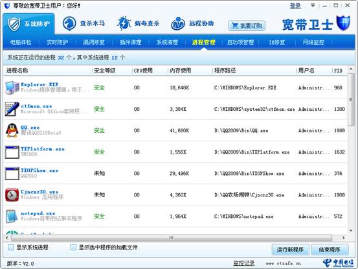
Task: Switch to the 电脑体检 tab
Action: [x=21, y=42]
